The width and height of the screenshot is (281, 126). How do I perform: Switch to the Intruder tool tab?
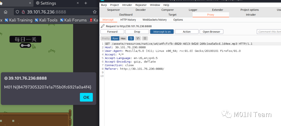coord(251,14)
